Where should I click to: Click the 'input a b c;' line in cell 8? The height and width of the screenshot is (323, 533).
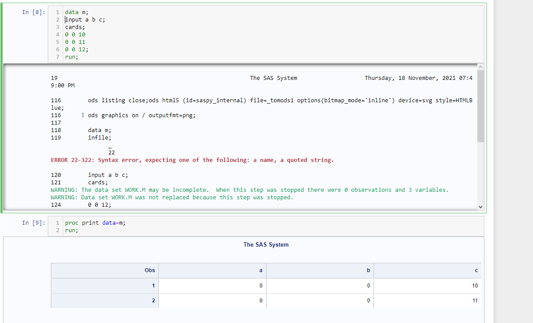click(x=85, y=19)
